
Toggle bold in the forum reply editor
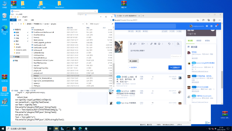coord(131,44)
